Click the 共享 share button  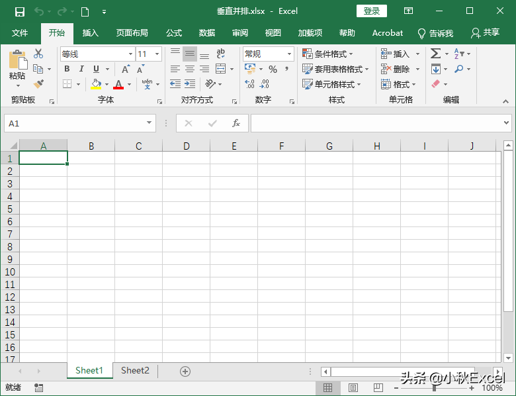coord(486,32)
